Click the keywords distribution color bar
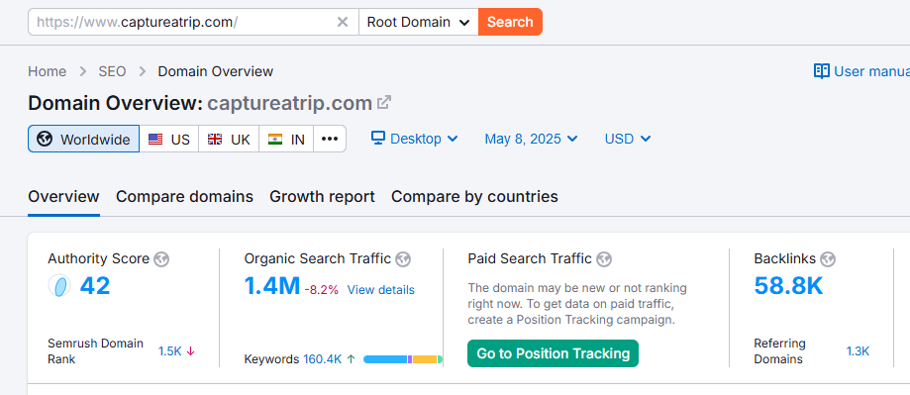 pyautogui.click(x=403, y=359)
